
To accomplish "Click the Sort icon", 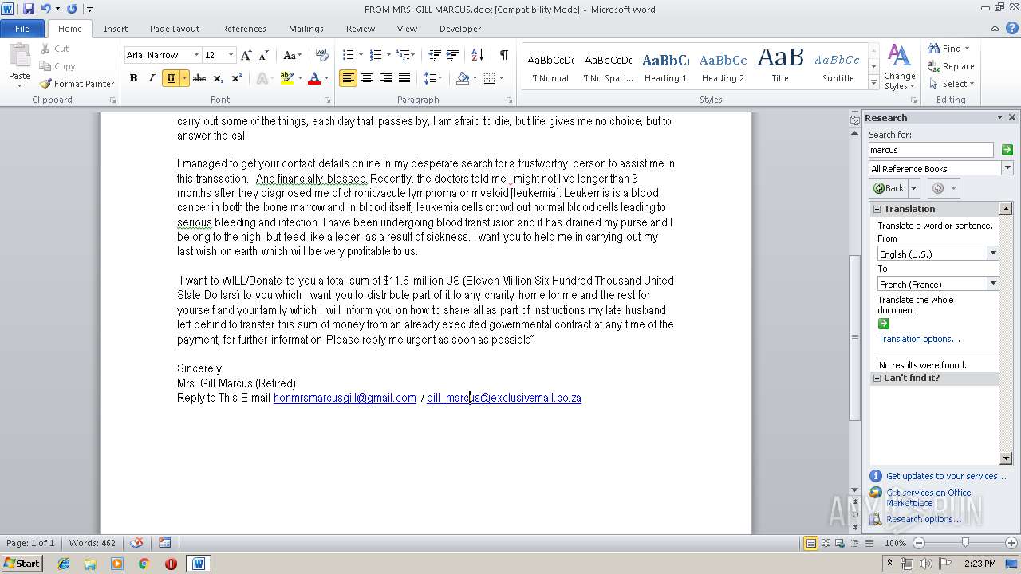I will pyautogui.click(x=478, y=55).
